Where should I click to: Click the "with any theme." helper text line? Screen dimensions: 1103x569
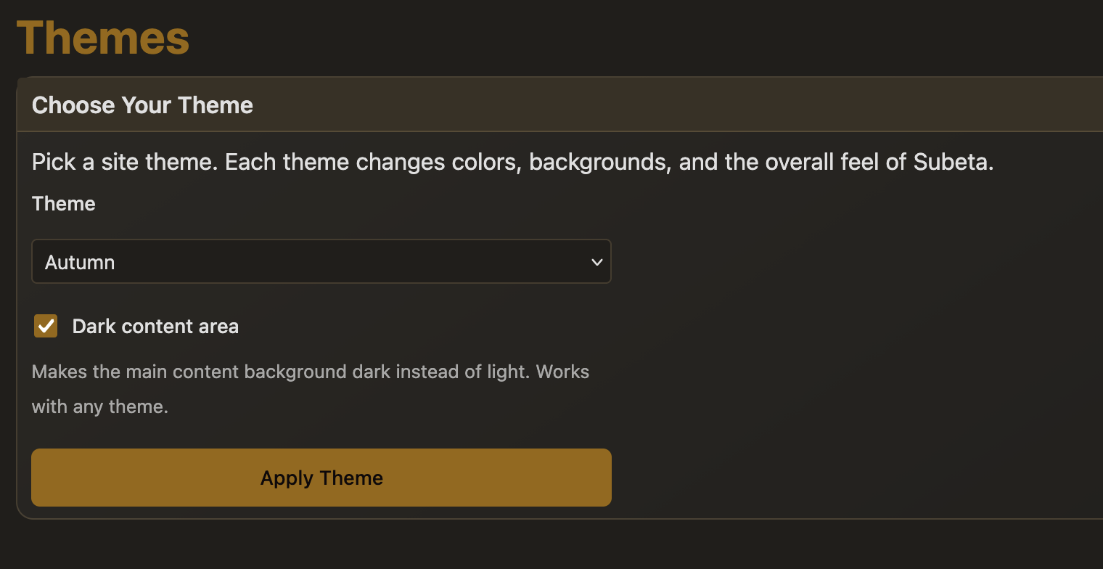(x=100, y=407)
